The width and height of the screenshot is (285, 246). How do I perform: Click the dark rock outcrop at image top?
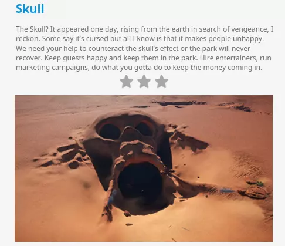(x=179, y=103)
